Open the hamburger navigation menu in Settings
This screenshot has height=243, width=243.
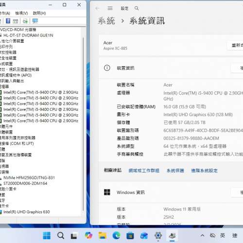point(110,8)
